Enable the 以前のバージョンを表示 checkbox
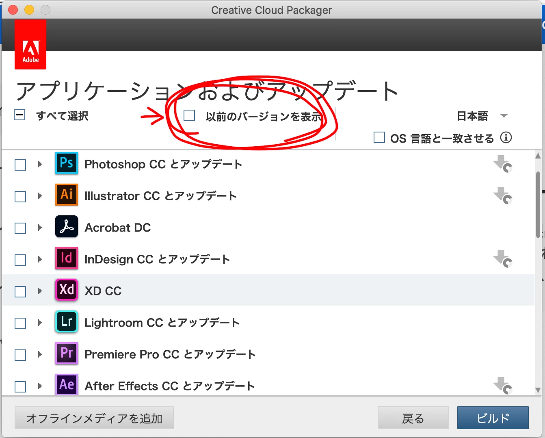545x438 pixels. point(189,115)
